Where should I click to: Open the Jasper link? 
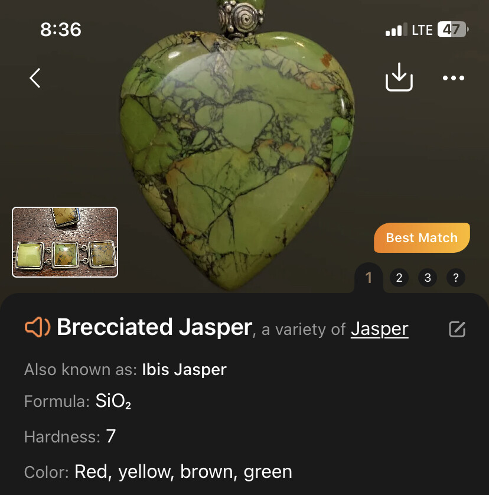[380, 330]
